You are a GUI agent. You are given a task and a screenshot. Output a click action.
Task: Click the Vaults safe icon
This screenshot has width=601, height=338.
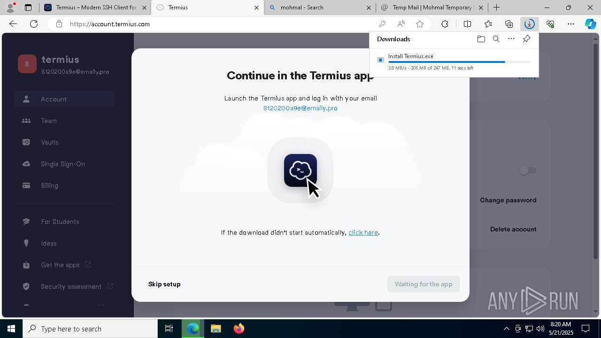(26, 142)
